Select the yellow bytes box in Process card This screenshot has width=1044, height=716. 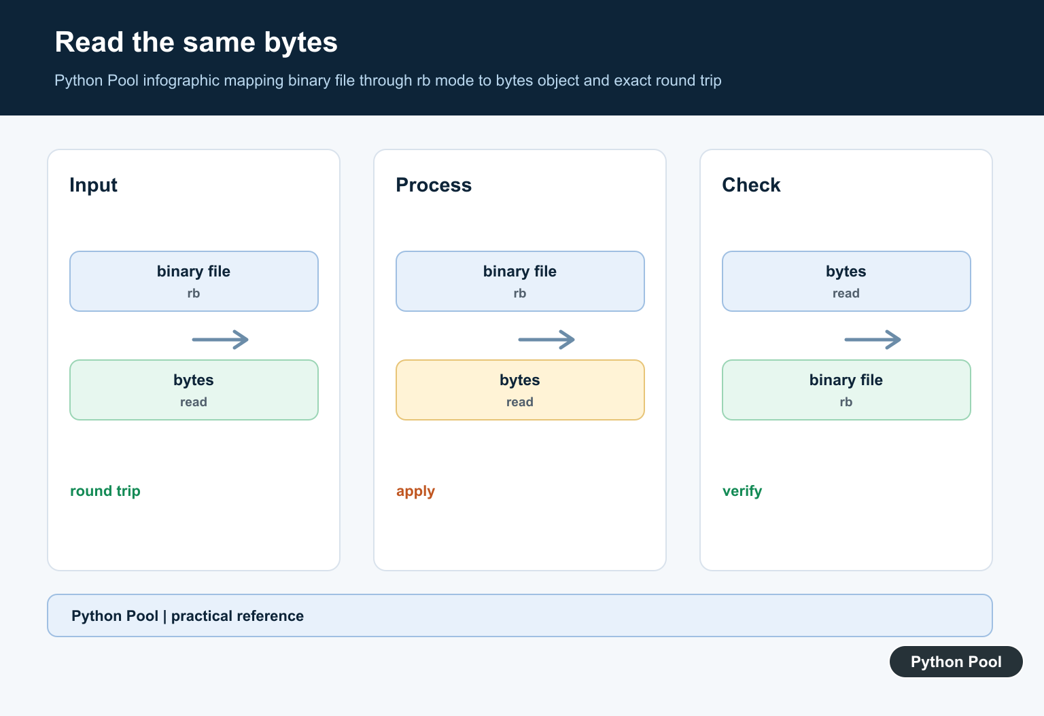(520, 390)
